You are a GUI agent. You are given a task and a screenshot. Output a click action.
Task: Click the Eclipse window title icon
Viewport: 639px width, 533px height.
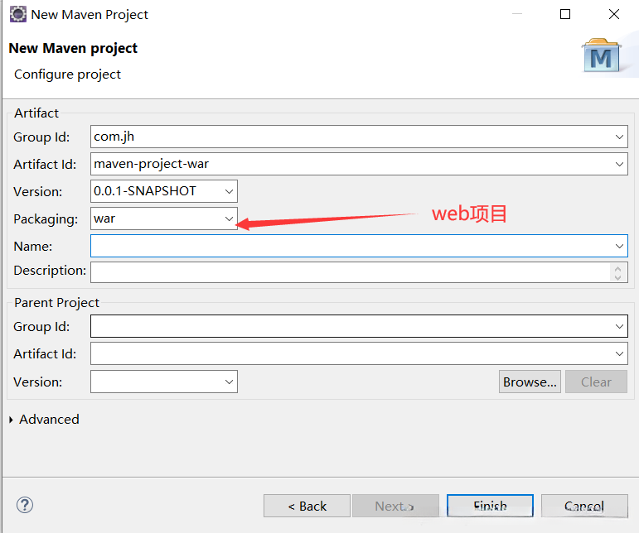(18, 14)
